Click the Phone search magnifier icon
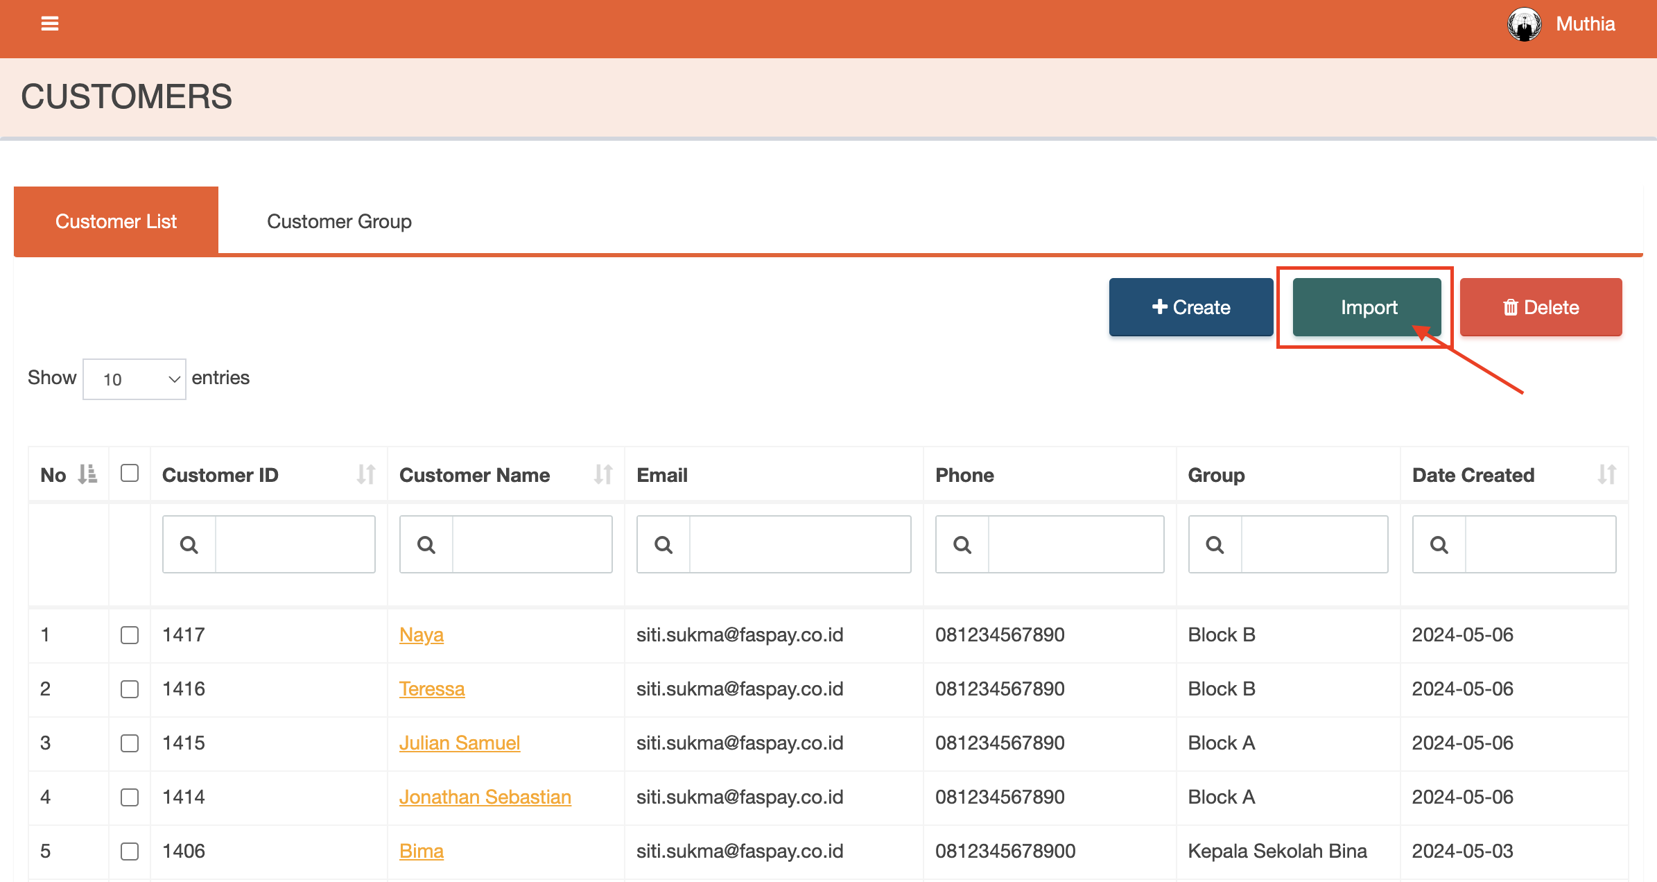This screenshot has width=1657, height=882. point(962,545)
